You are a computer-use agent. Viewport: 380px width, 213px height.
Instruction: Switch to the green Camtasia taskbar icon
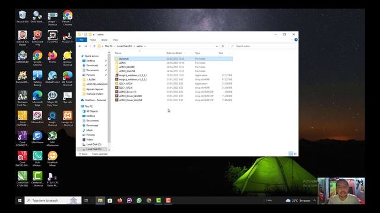tap(159, 200)
